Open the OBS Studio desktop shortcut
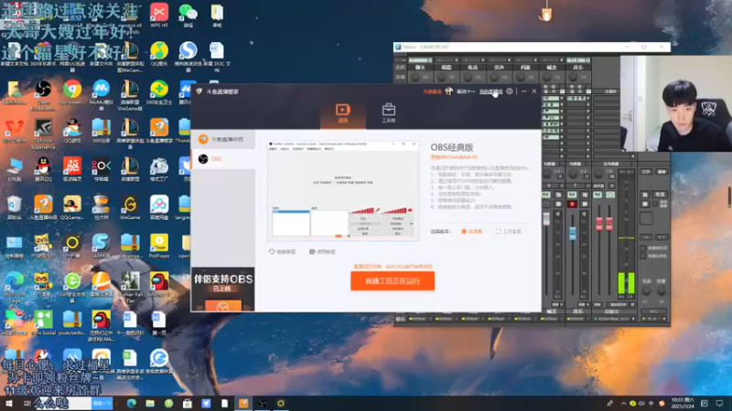This screenshot has width=732, height=411. (x=43, y=96)
